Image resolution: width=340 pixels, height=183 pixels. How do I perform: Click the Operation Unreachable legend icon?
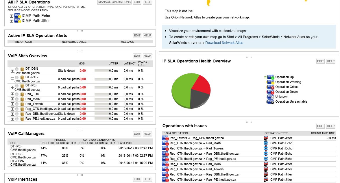point(271,102)
